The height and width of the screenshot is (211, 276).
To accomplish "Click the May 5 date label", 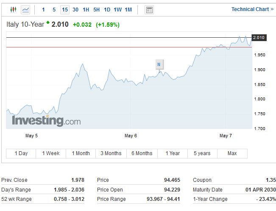I will point(31,136).
